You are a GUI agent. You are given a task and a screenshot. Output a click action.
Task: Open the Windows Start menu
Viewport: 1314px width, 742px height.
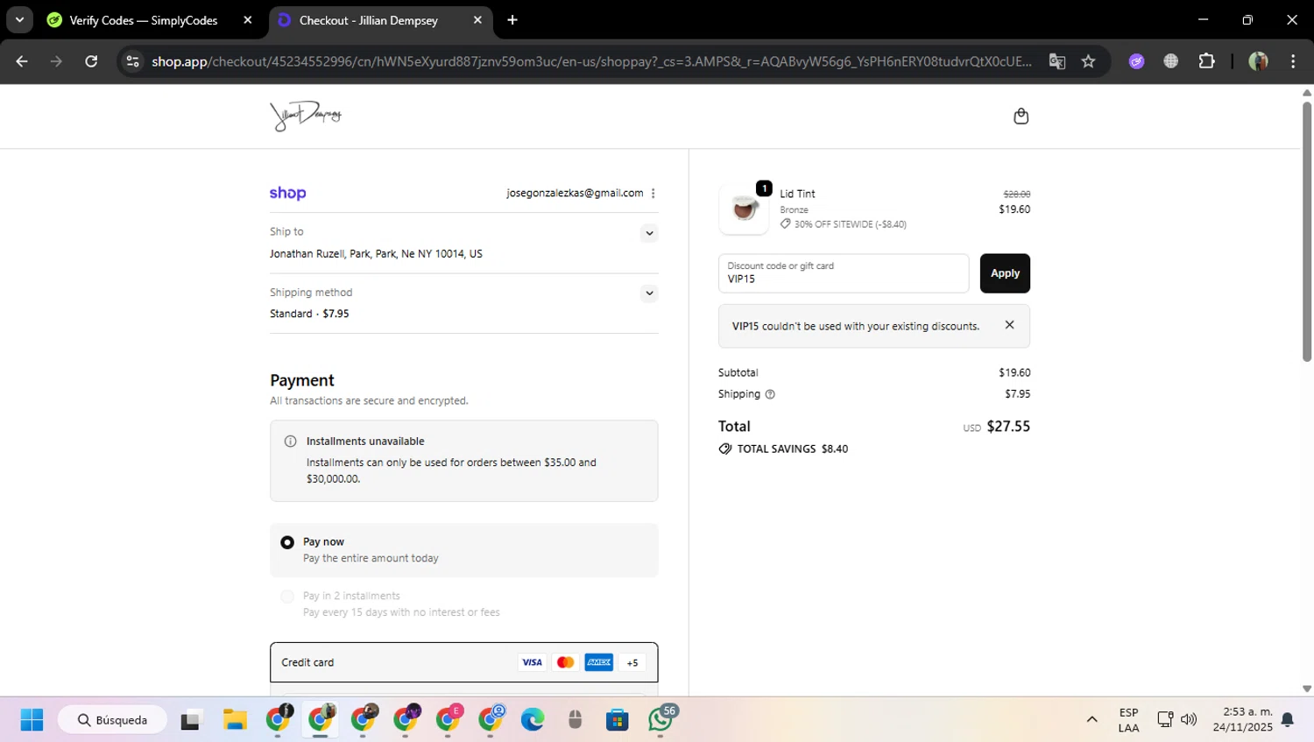coord(32,720)
